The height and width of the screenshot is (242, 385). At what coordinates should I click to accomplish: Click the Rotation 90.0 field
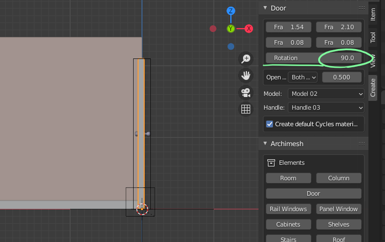click(314, 58)
